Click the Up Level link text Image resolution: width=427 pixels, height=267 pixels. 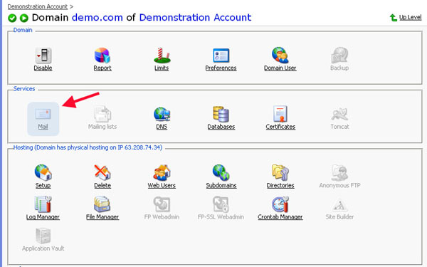(x=410, y=17)
